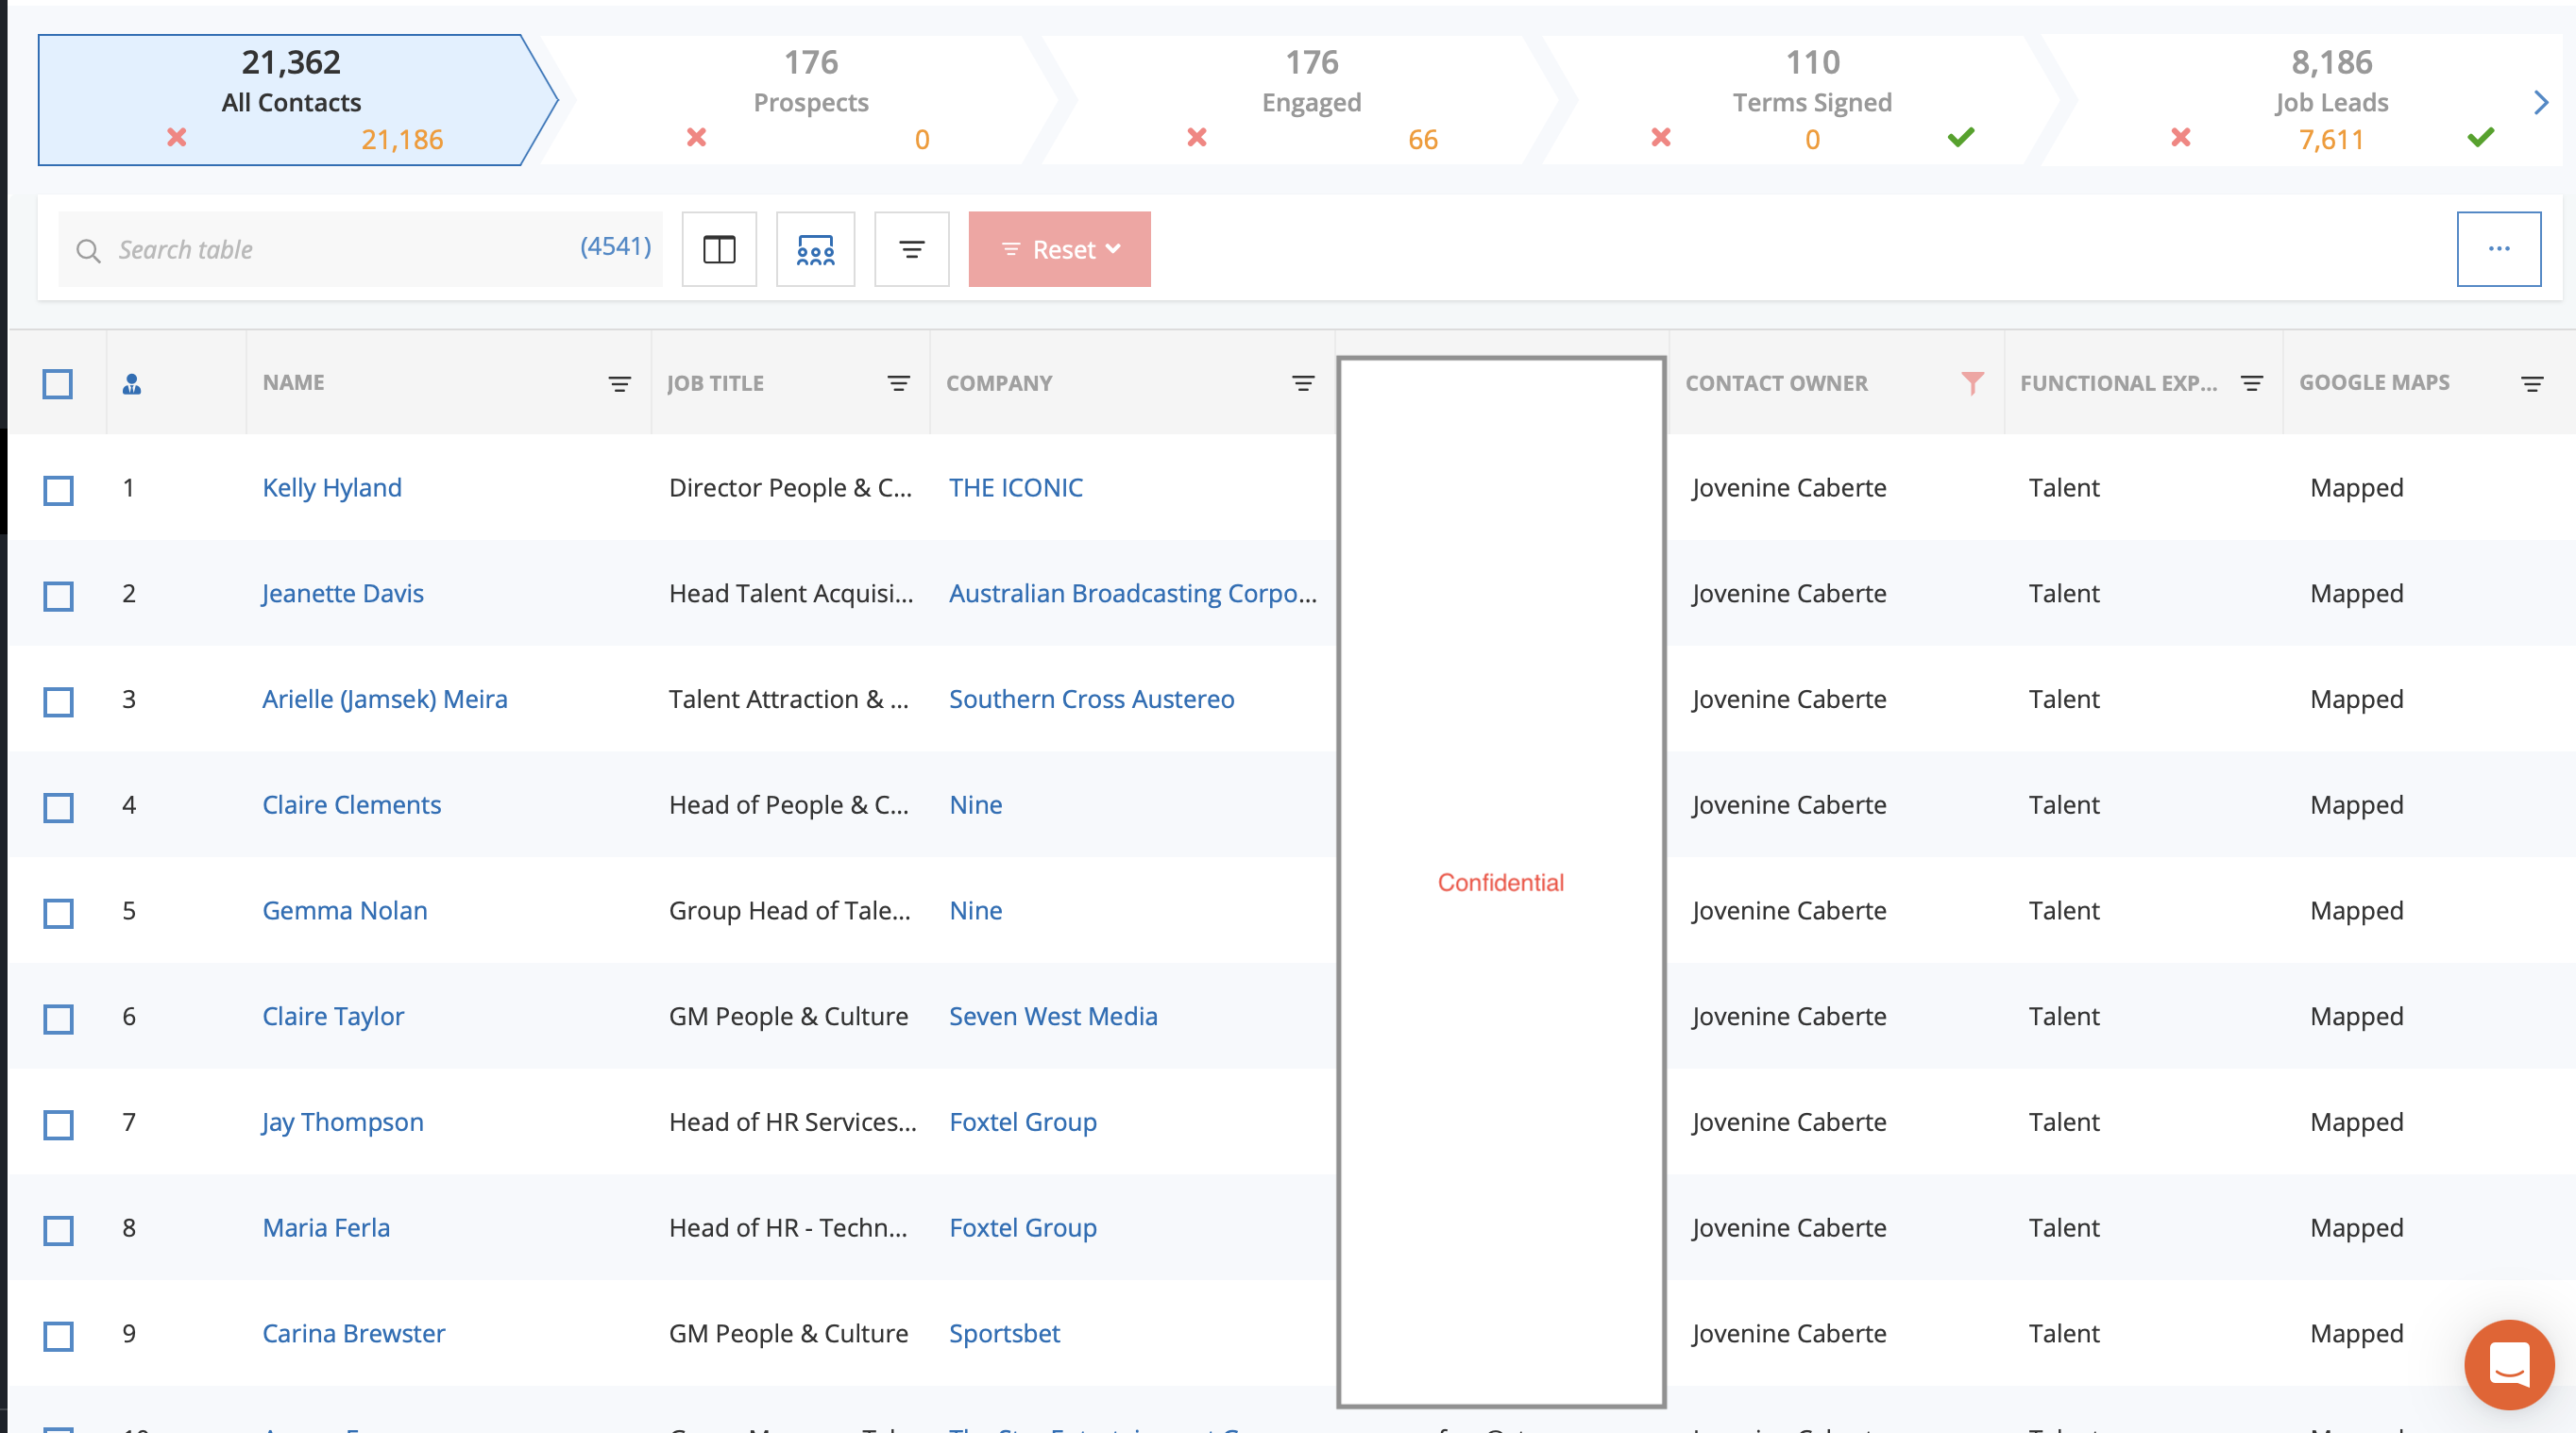The width and height of the screenshot is (2576, 1433).
Task: Click the Job Title column filter icon
Action: 898,384
